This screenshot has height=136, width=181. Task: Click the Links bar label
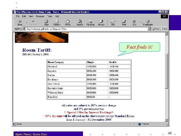[165, 29]
